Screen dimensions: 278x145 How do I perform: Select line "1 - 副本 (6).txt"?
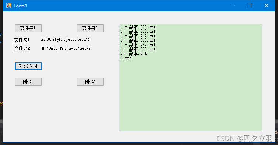(x=138, y=45)
